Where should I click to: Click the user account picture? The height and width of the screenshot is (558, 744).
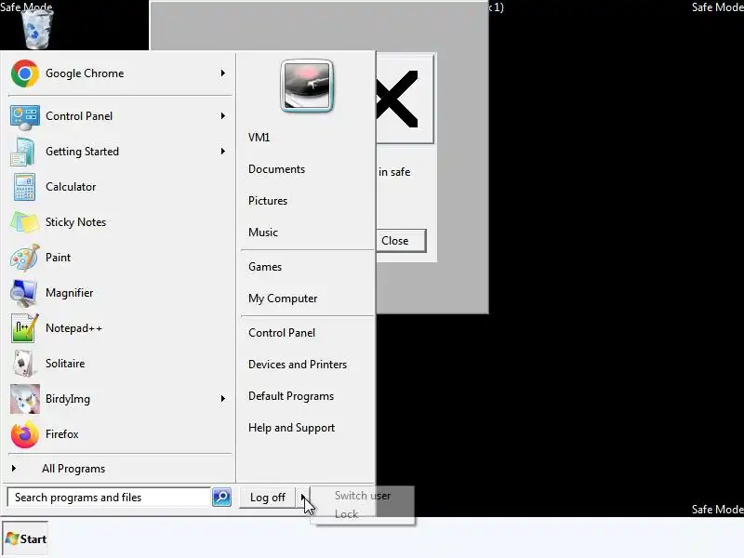[x=307, y=86]
